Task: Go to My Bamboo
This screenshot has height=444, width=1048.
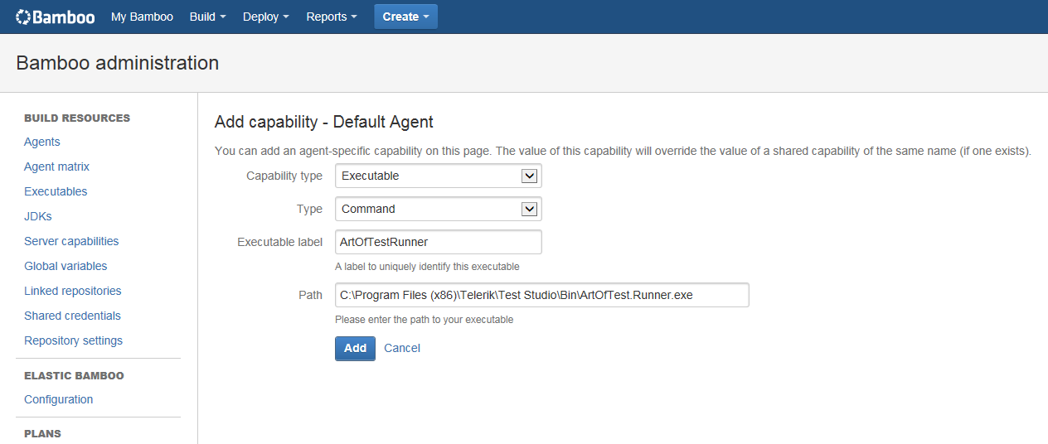Action: pyautogui.click(x=142, y=17)
